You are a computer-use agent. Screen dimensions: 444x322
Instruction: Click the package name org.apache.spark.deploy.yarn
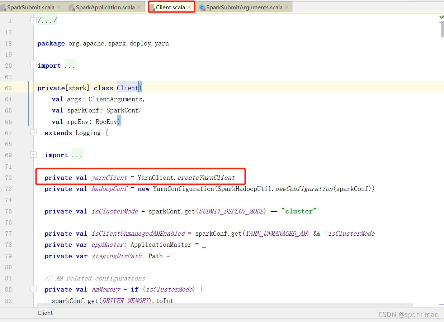118,43
